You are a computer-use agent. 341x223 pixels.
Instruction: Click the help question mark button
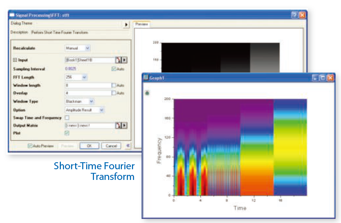click(294, 16)
